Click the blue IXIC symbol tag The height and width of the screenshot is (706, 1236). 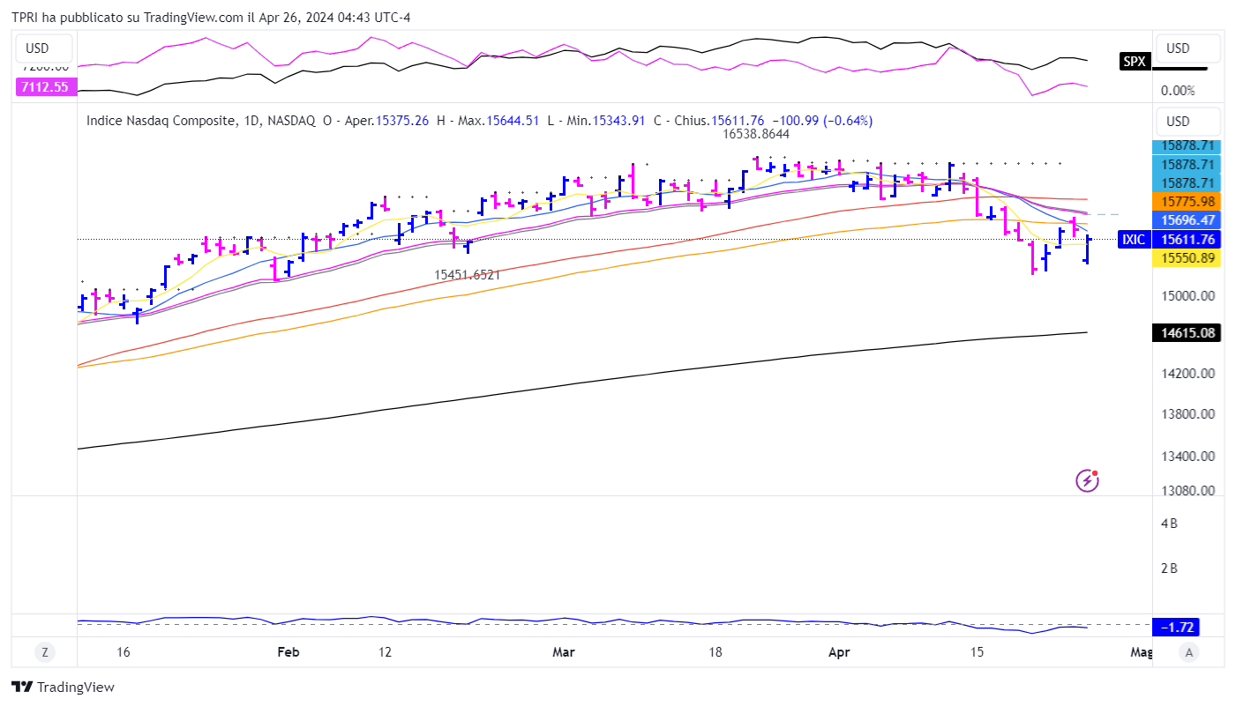coord(1133,239)
